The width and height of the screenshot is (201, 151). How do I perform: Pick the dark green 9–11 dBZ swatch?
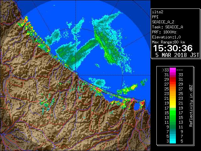173,127
